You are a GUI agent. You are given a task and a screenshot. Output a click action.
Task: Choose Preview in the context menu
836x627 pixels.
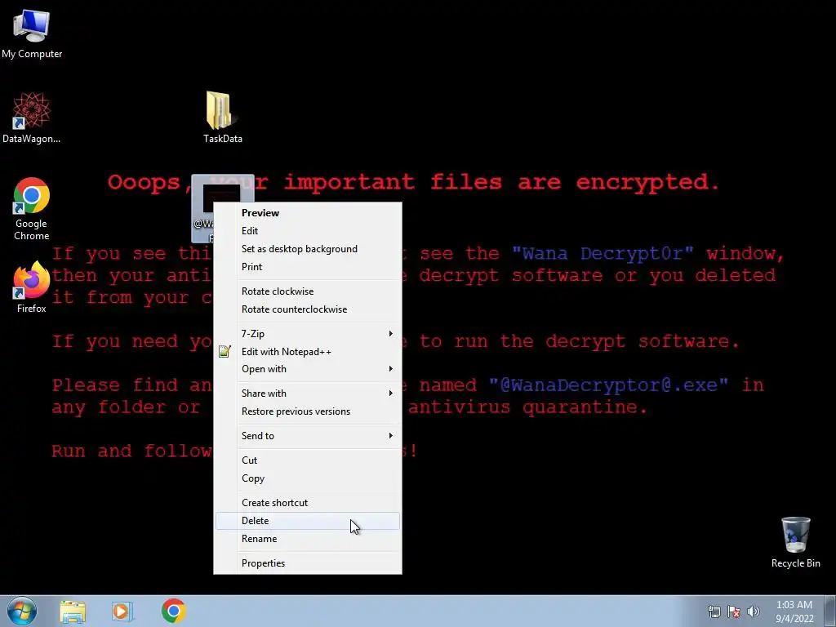pyautogui.click(x=308, y=213)
